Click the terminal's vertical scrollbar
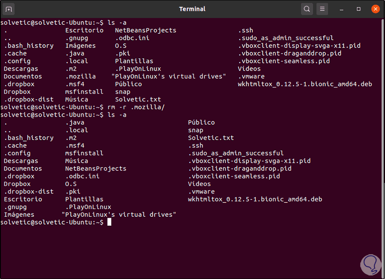Screen dimensions: 385x279 coord(383,129)
